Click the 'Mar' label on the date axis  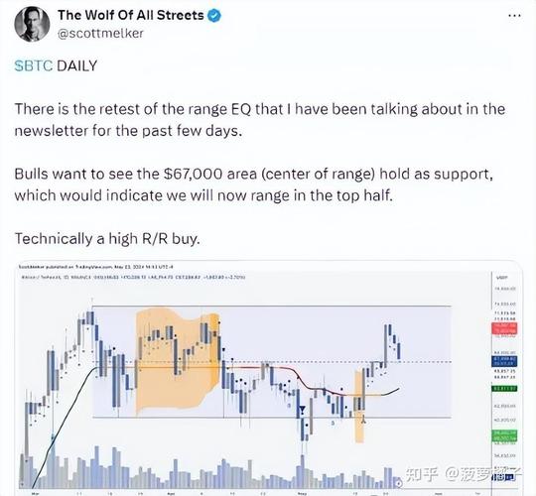(x=34, y=494)
